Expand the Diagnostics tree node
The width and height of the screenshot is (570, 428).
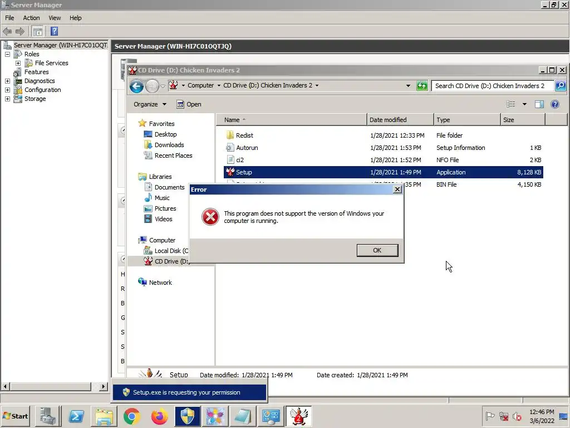pos(7,81)
